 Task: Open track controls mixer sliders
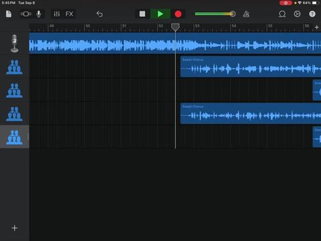tap(57, 14)
